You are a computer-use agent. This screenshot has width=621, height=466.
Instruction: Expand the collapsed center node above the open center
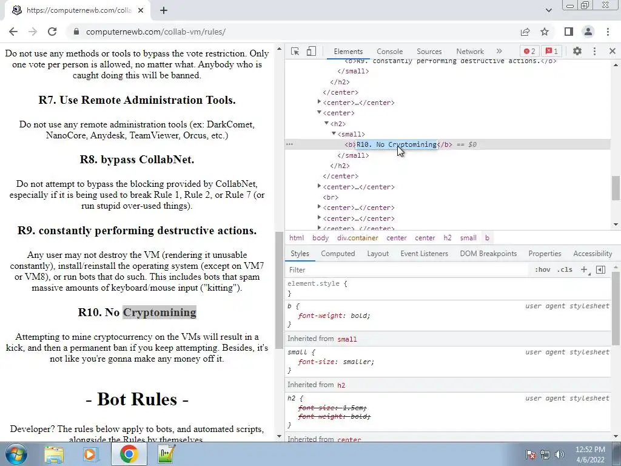click(x=319, y=102)
